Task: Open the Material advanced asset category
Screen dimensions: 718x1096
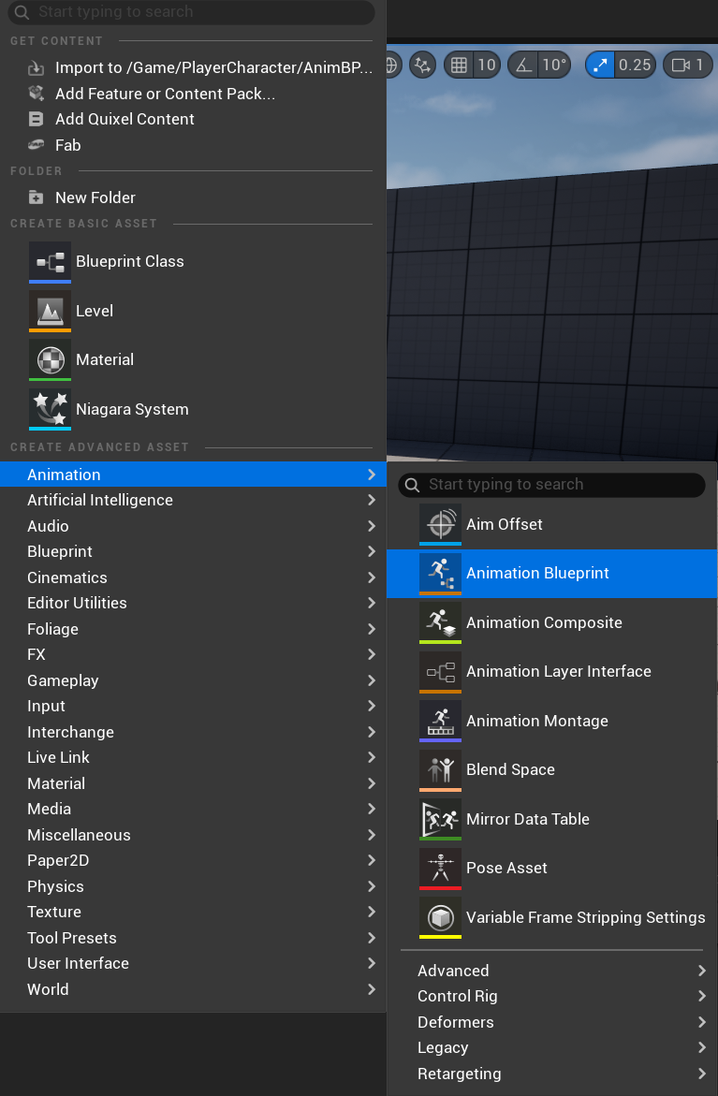Action: pos(193,783)
